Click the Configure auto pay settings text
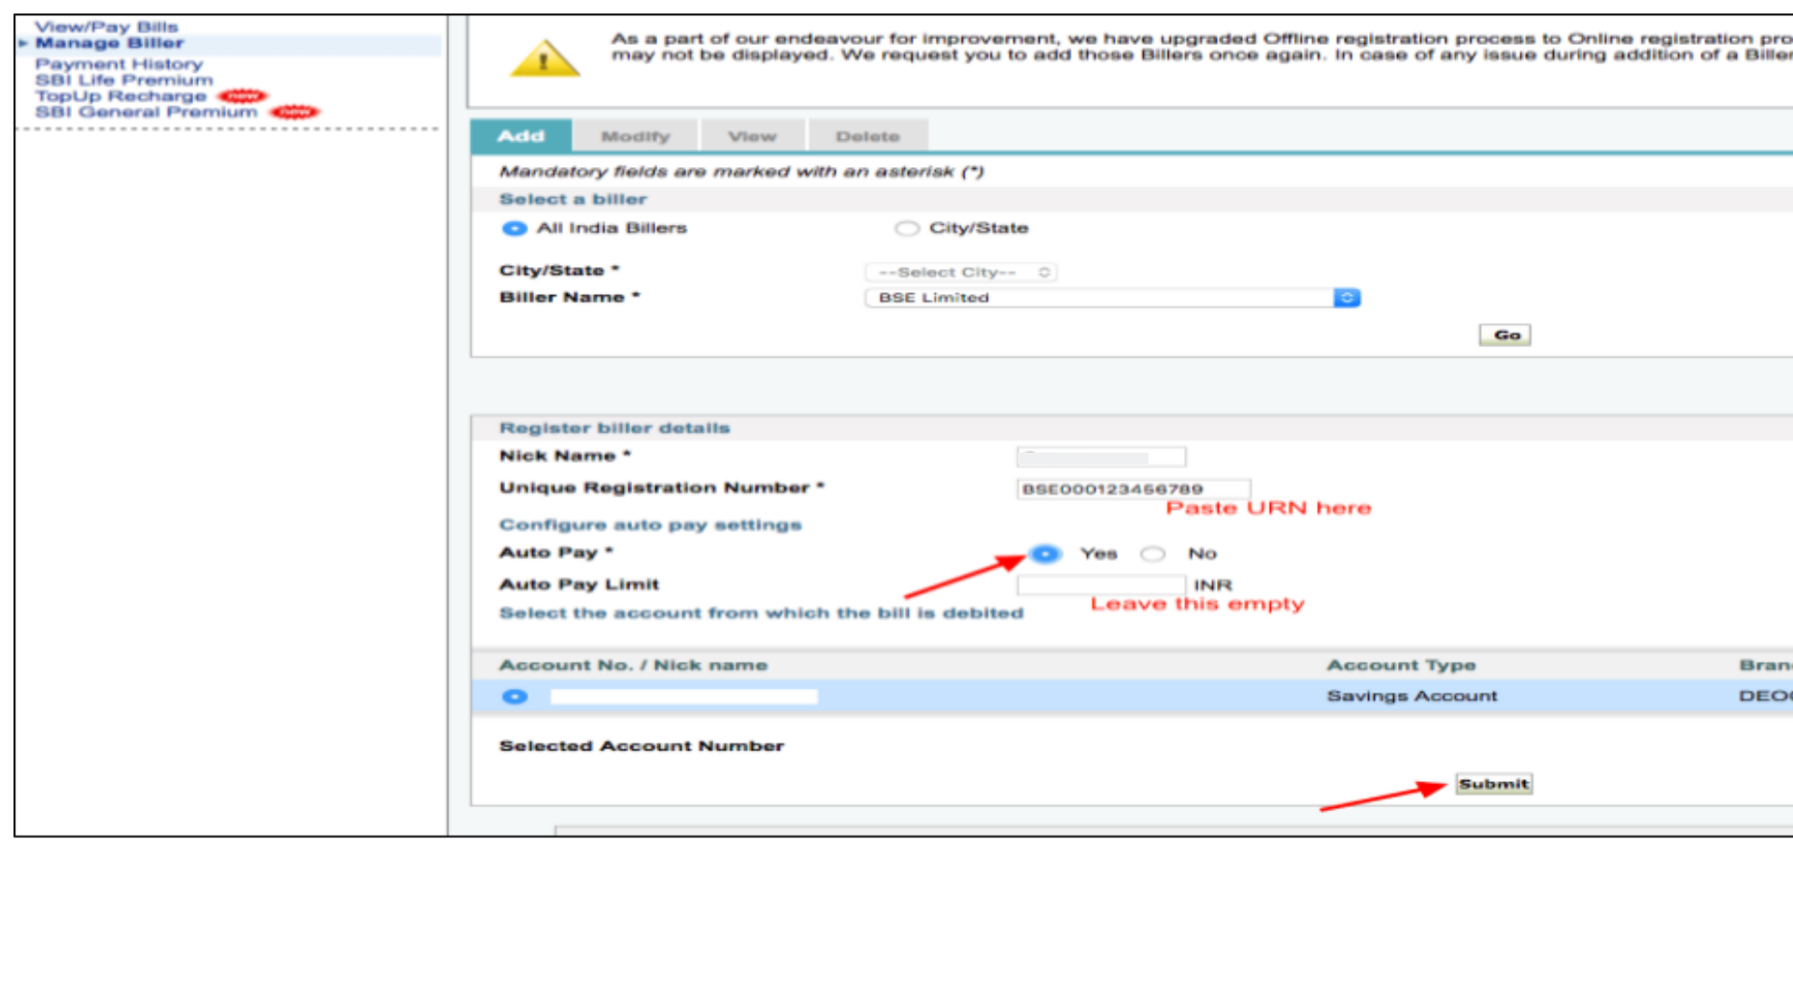Viewport: 1793px width, 1008px height. point(650,525)
